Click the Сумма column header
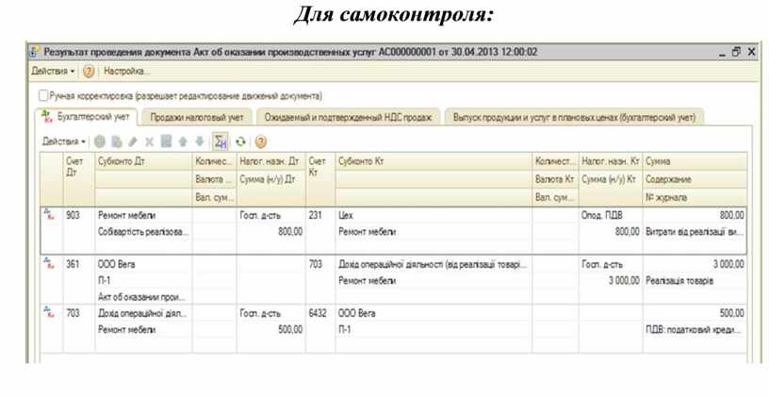 [695, 161]
